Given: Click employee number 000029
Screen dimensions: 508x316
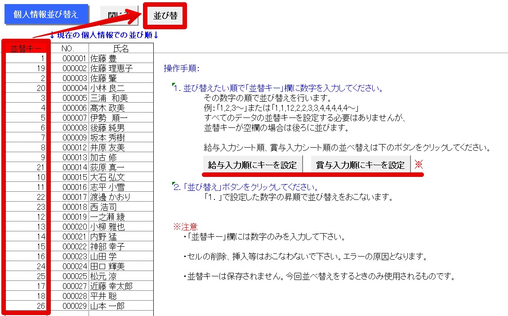Looking at the screenshot, I should point(68,306).
